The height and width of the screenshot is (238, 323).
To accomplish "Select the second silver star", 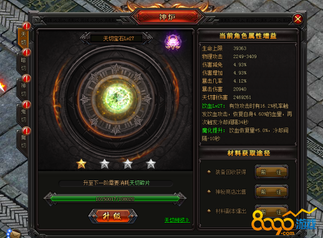I will point(105,164).
